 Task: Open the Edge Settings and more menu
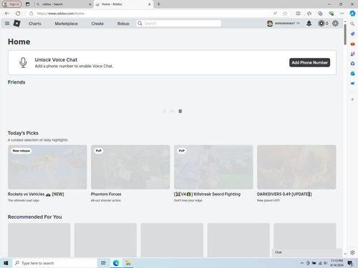point(342,14)
